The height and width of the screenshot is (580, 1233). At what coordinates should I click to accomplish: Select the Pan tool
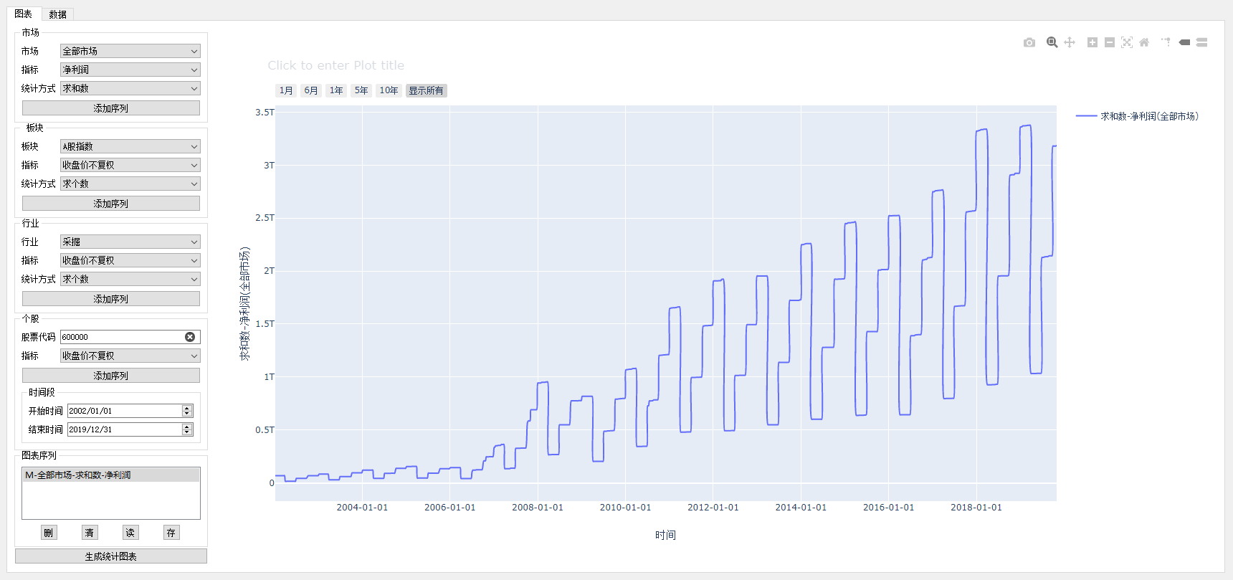1070,42
